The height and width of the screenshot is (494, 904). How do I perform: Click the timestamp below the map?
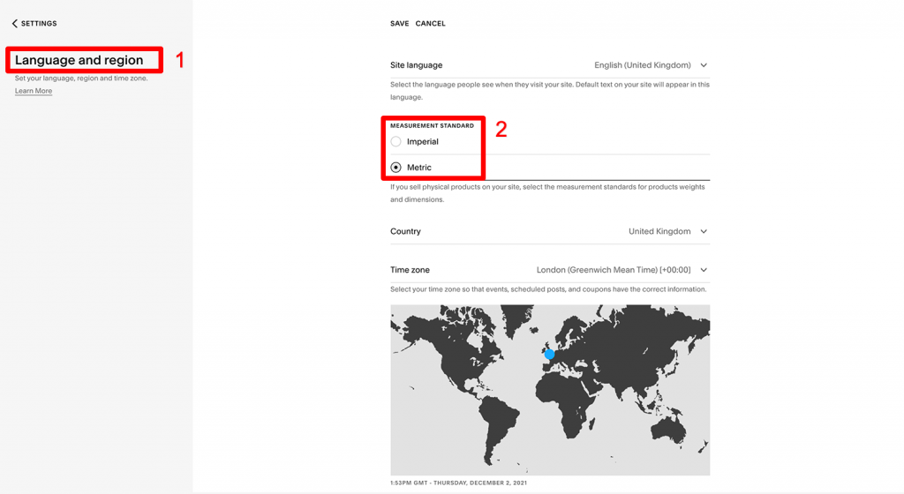pos(458,483)
